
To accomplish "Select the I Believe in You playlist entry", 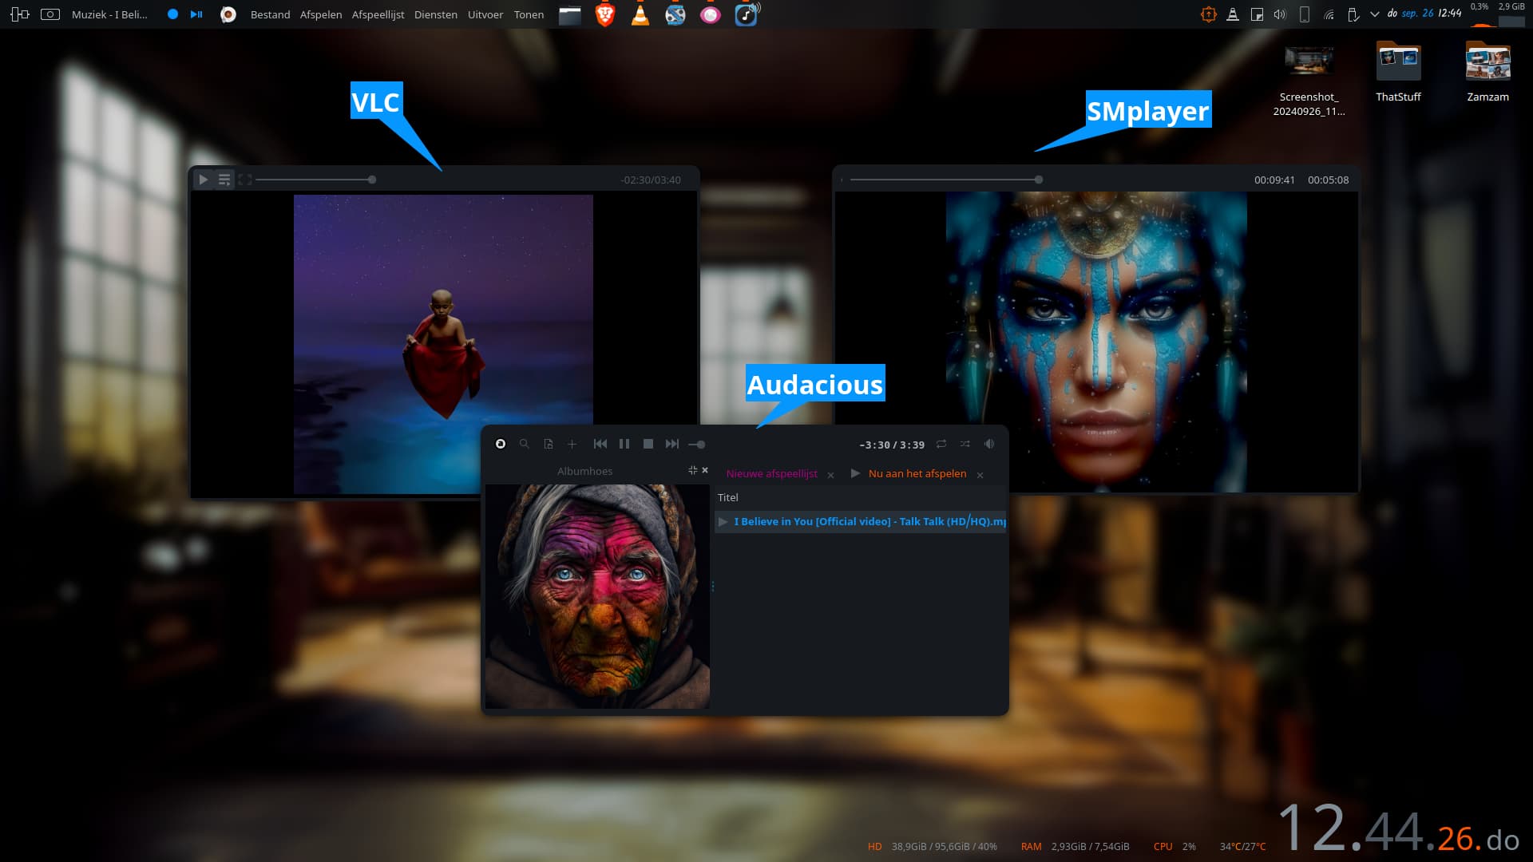I will [x=861, y=521].
